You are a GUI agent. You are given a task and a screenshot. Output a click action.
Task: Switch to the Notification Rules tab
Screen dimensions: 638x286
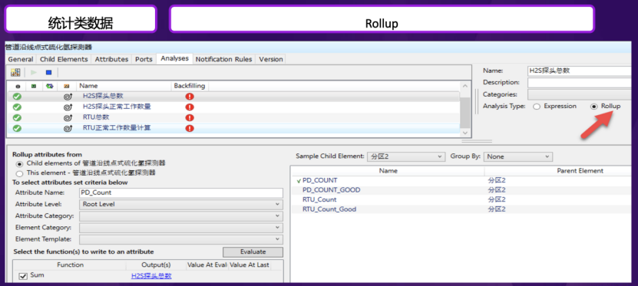click(224, 59)
